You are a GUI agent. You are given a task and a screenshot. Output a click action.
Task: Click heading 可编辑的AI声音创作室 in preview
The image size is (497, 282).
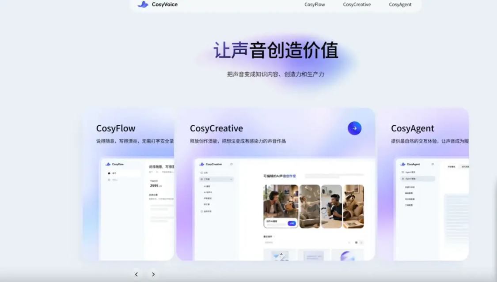(x=280, y=176)
